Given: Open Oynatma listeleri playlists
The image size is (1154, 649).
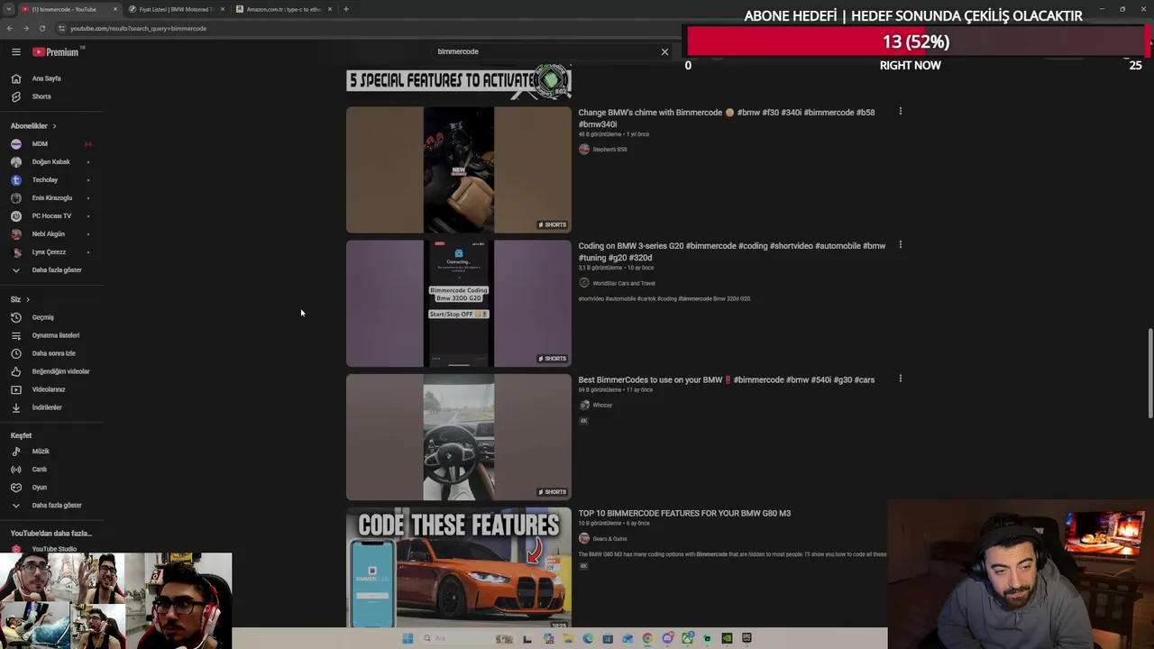Looking at the screenshot, I should (x=56, y=335).
